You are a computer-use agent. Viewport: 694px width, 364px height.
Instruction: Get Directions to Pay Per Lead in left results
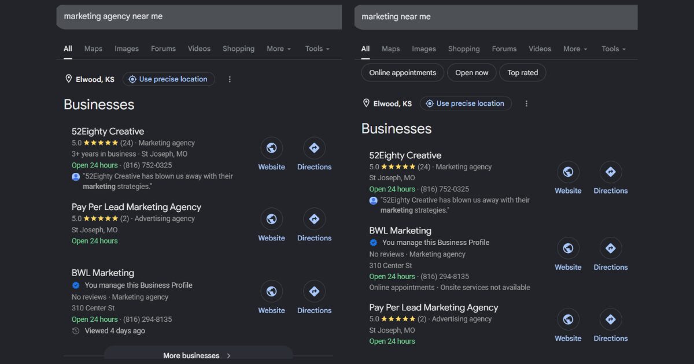click(x=315, y=219)
